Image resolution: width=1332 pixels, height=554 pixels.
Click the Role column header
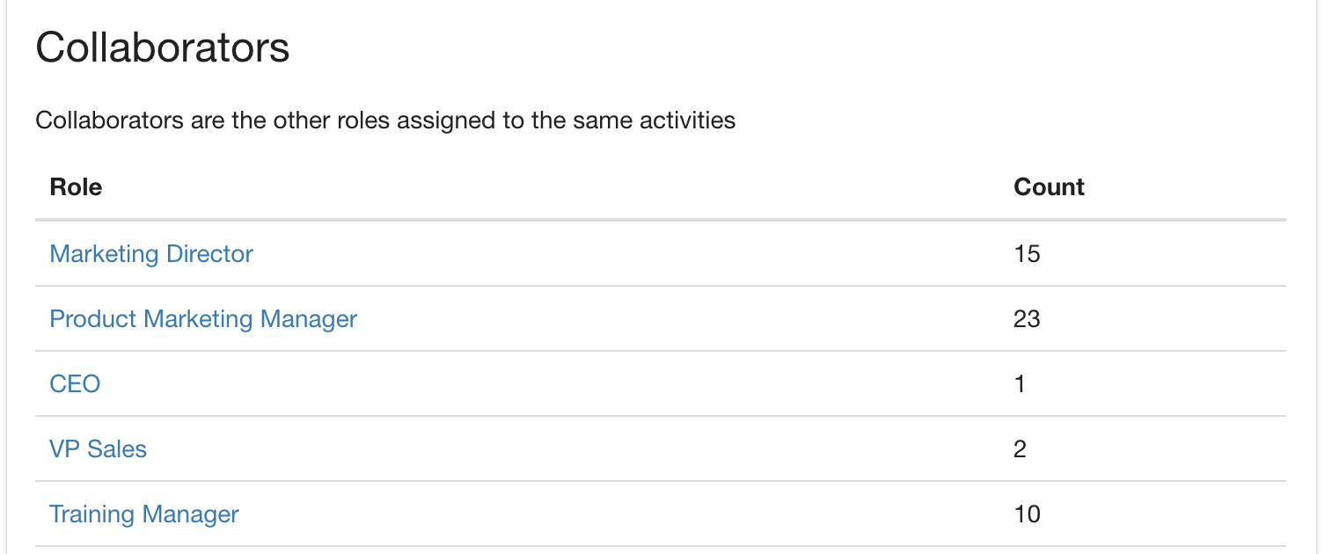76,187
